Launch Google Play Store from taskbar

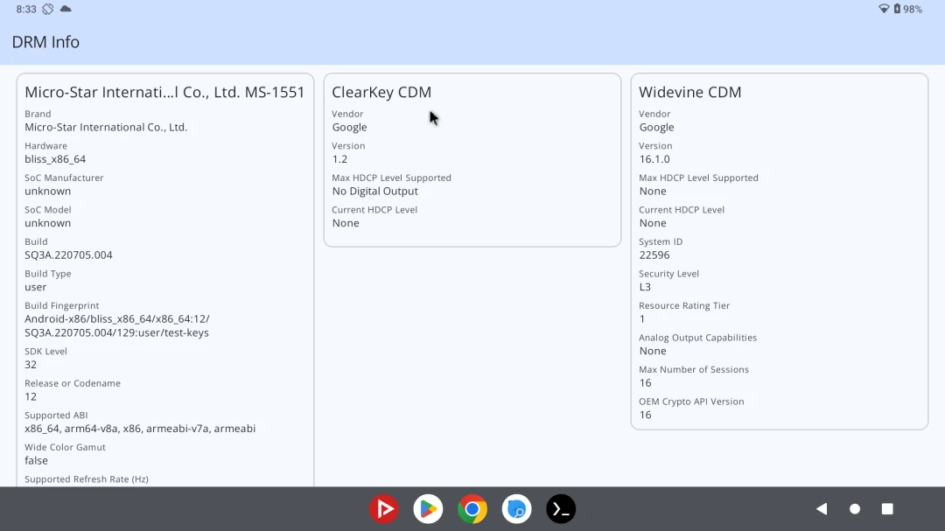point(428,509)
